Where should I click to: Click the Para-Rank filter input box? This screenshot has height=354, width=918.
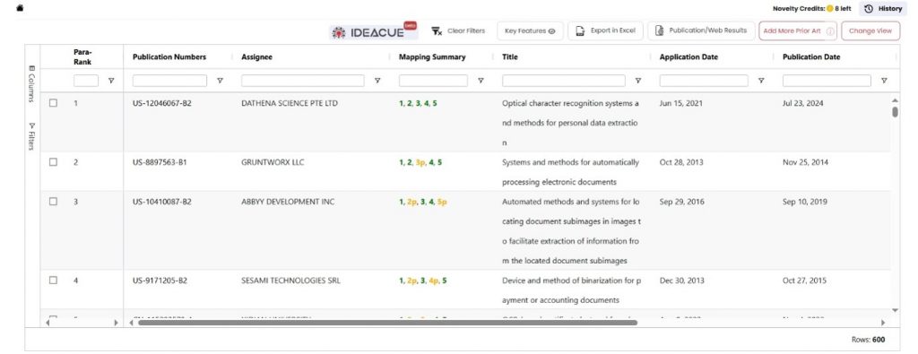(x=85, y=81)
